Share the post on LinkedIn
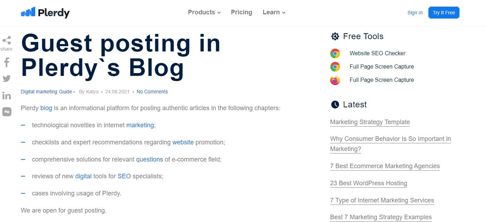 (x=7, y=95)
